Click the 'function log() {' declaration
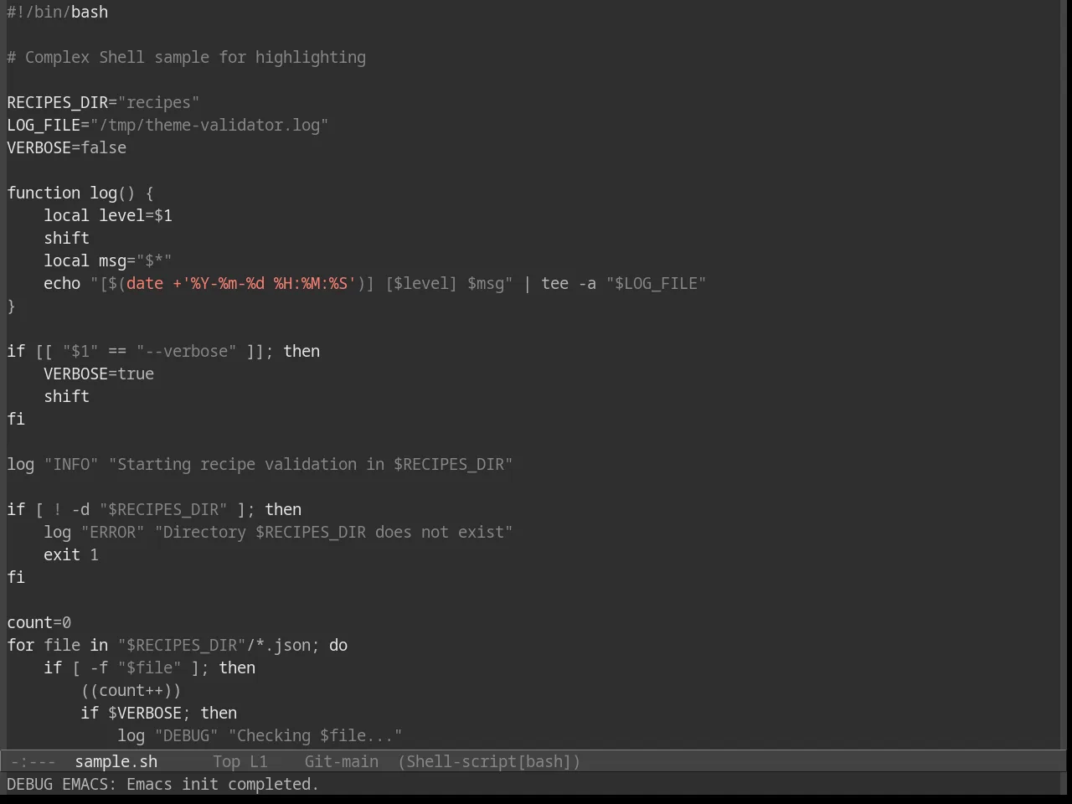 pyautogui.click(x=80, y=193)
